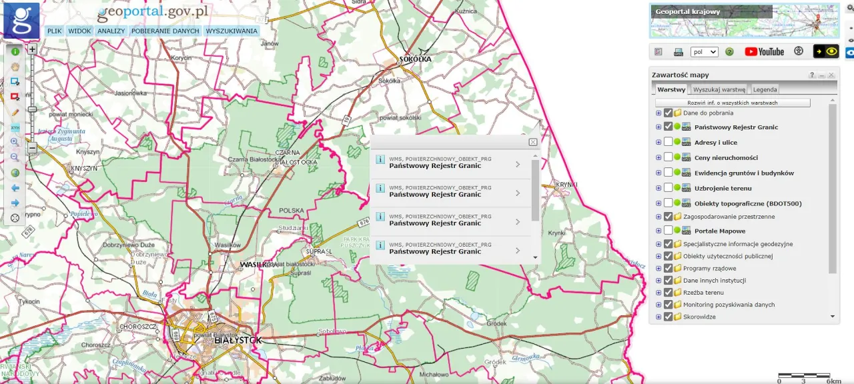Click Rozwiń inf. o wszystkich warstwach button

pos(733,103)
